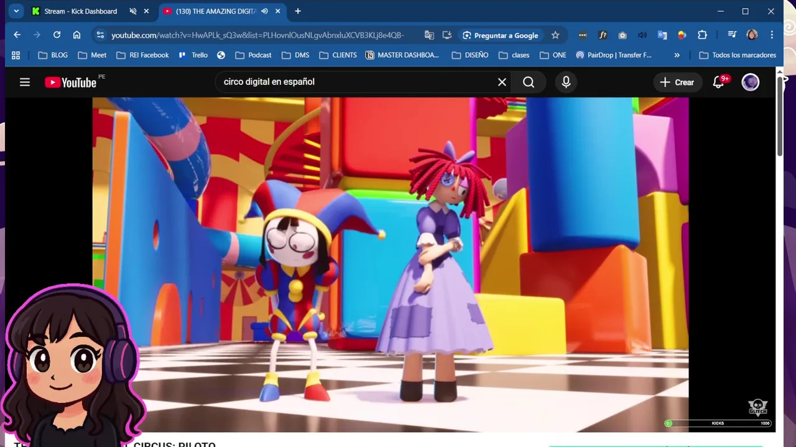This screenshot has height=447, width=796.
Task: Open the Podcast bookmarks folder
Action: 253,55
